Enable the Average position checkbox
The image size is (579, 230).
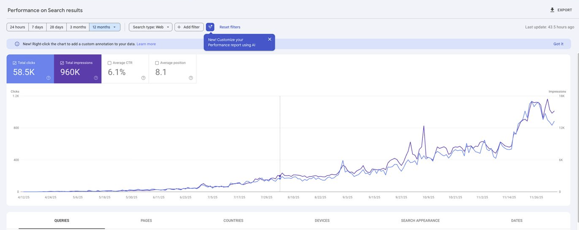tap(157, 63)
